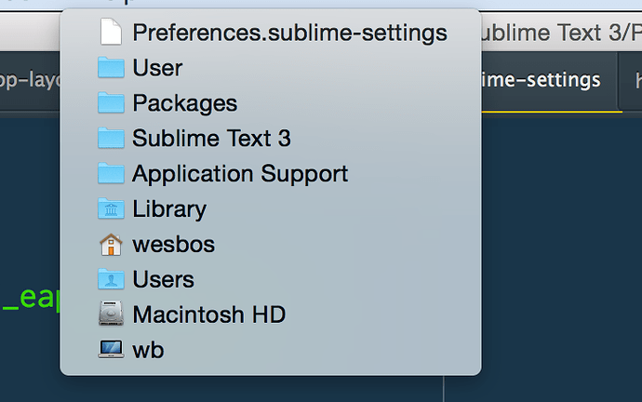Click the window title path text

tap(559, 33)
